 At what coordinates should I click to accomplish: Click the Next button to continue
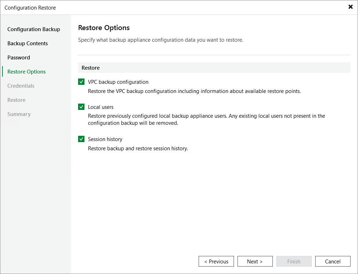point(255,261)
